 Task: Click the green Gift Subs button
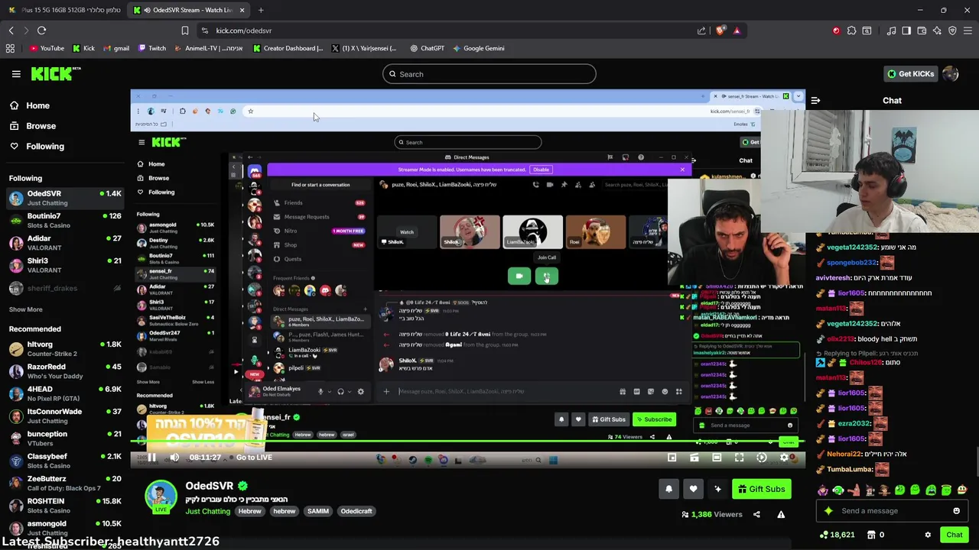761,489
